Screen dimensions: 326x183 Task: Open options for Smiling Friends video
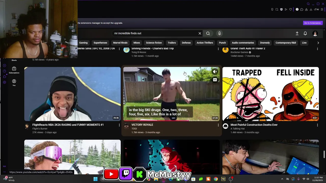coord(218,49)
